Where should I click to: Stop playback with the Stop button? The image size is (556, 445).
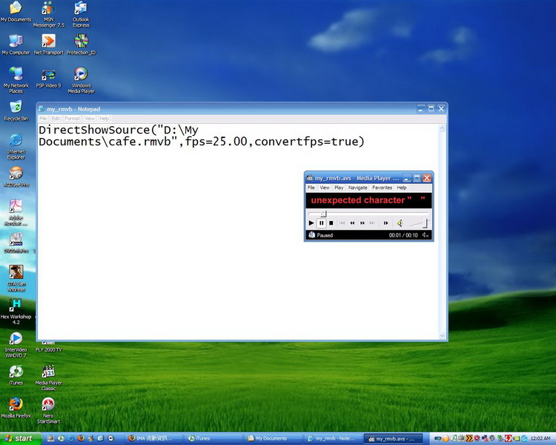[x=331, y=223]
